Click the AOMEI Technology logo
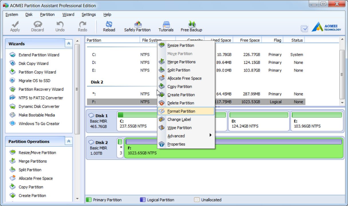Viewport: 348px width, 206px height. pyautogui.click(x=326, y=27)
